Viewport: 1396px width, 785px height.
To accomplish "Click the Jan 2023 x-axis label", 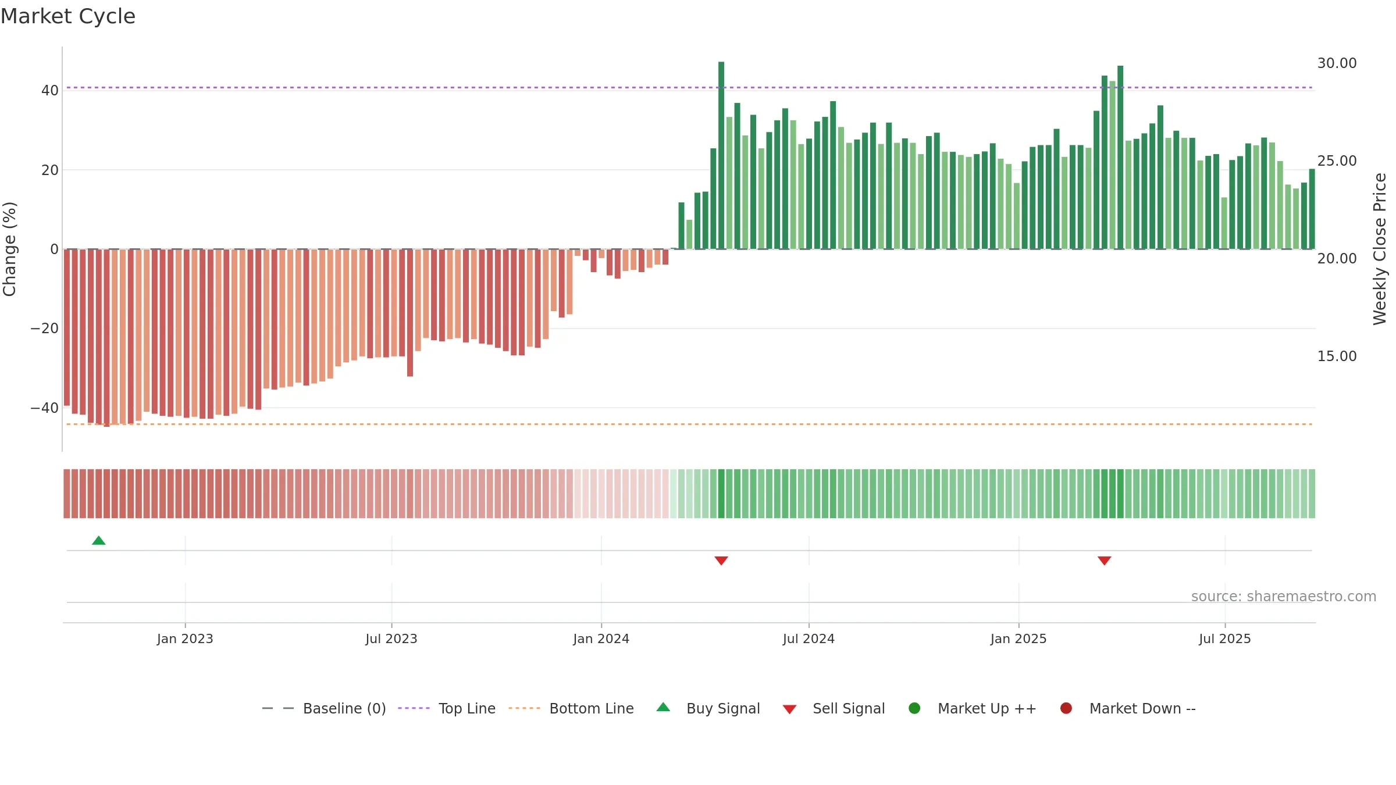I will [185, 638].
